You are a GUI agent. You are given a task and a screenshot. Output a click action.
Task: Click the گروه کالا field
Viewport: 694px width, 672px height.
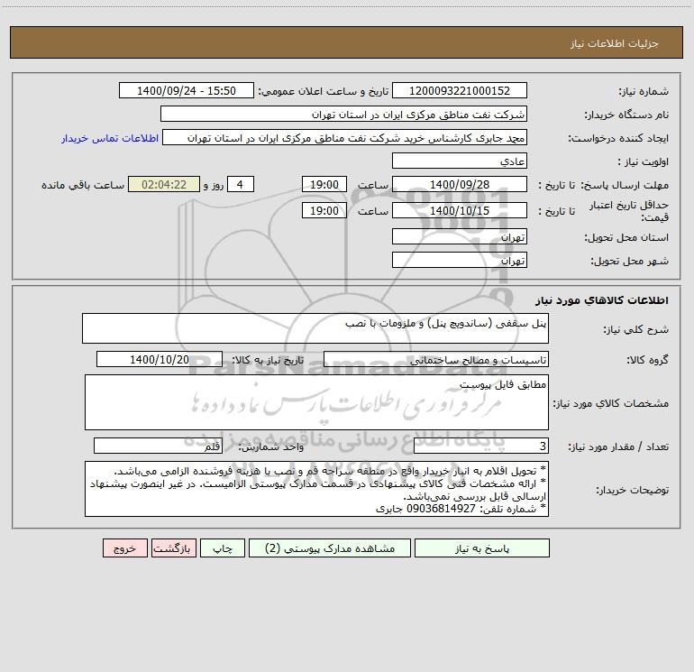tap(436, 359)
